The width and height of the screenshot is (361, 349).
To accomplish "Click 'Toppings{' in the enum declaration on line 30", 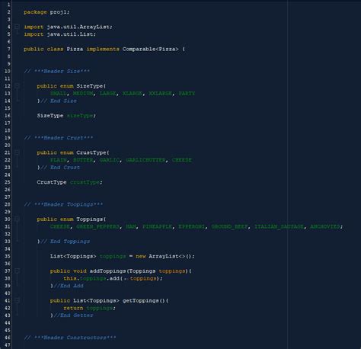I will 91,219.
